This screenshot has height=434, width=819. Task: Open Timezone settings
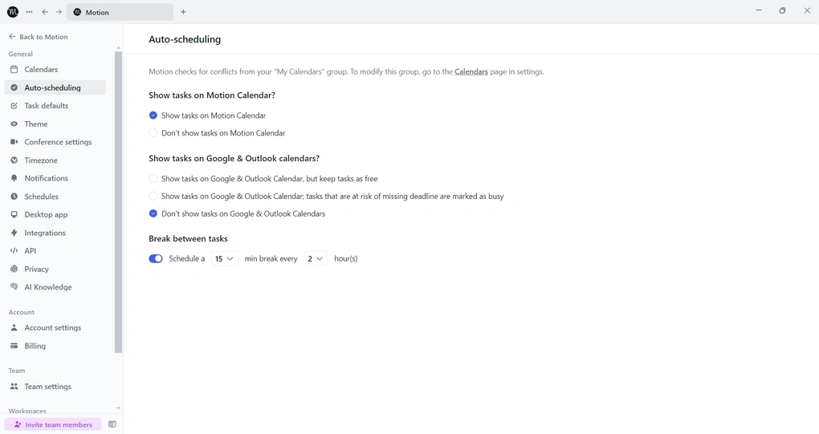coord(55,160)
